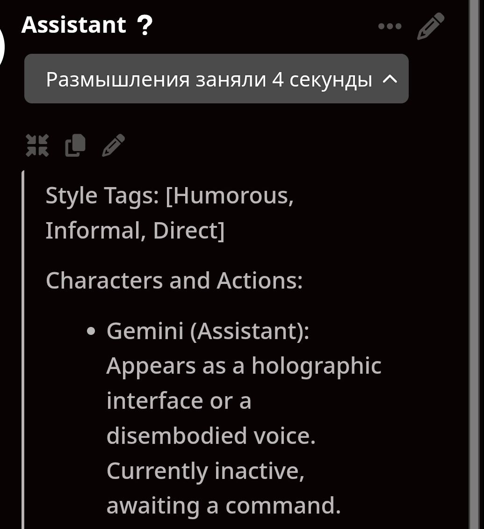Click the bullet point before Gemini
The image size is (484, 529).
(92, 332)
